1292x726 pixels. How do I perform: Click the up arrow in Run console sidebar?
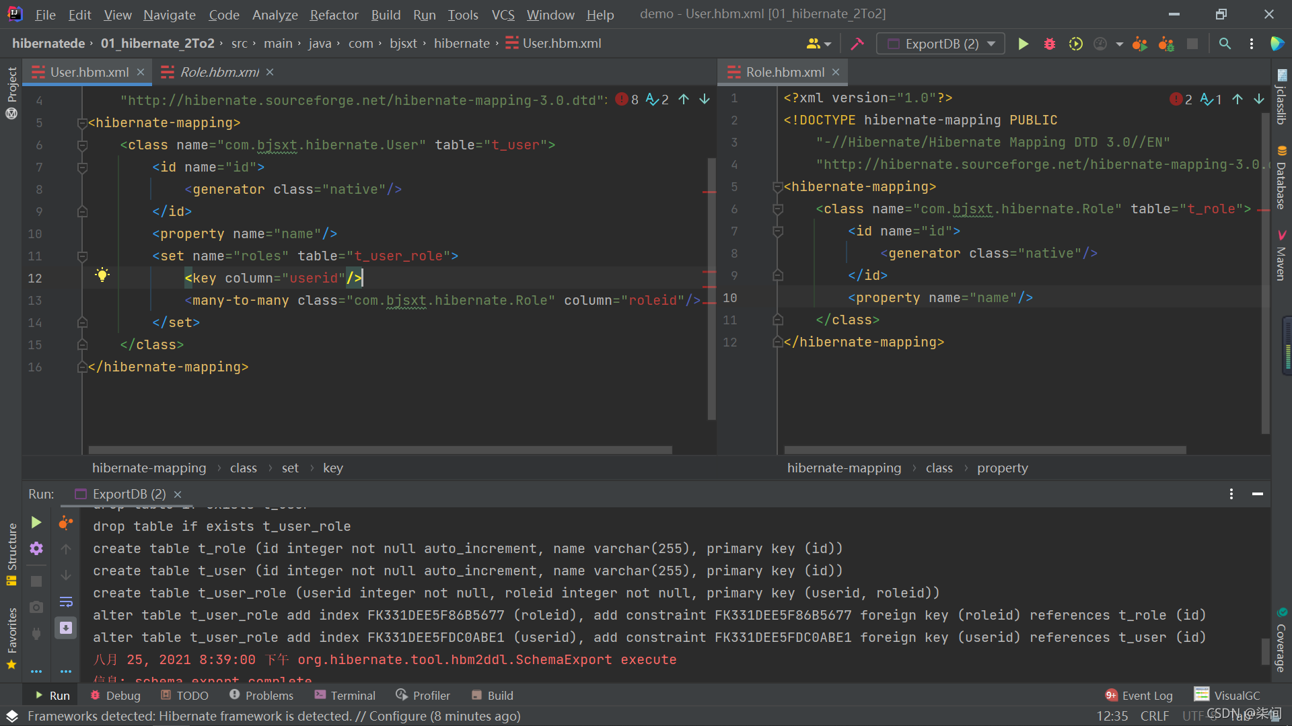tap(66, 549)
